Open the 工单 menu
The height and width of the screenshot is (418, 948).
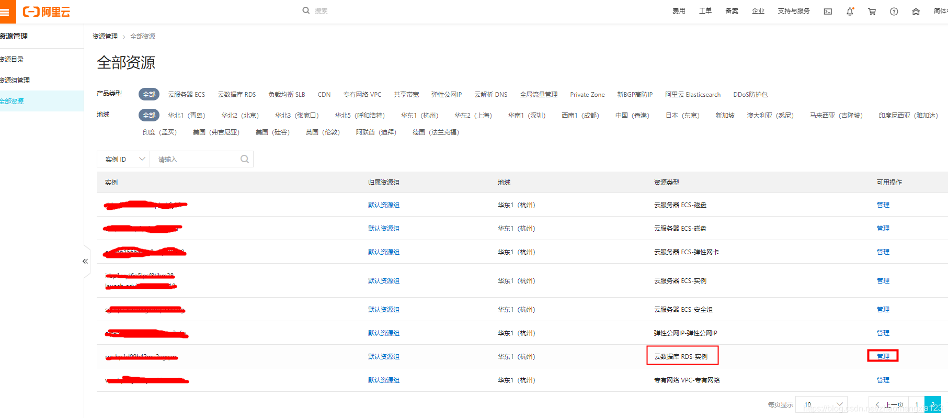point(705,11)
